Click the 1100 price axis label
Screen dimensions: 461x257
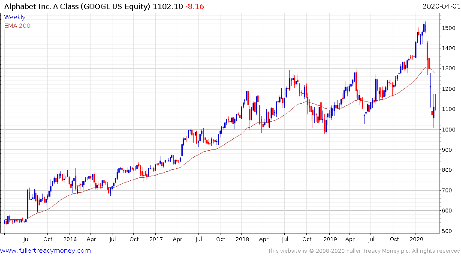point(449,109)
